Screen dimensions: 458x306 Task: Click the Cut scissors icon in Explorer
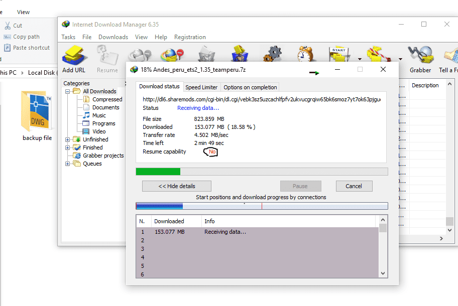[8, 26]
